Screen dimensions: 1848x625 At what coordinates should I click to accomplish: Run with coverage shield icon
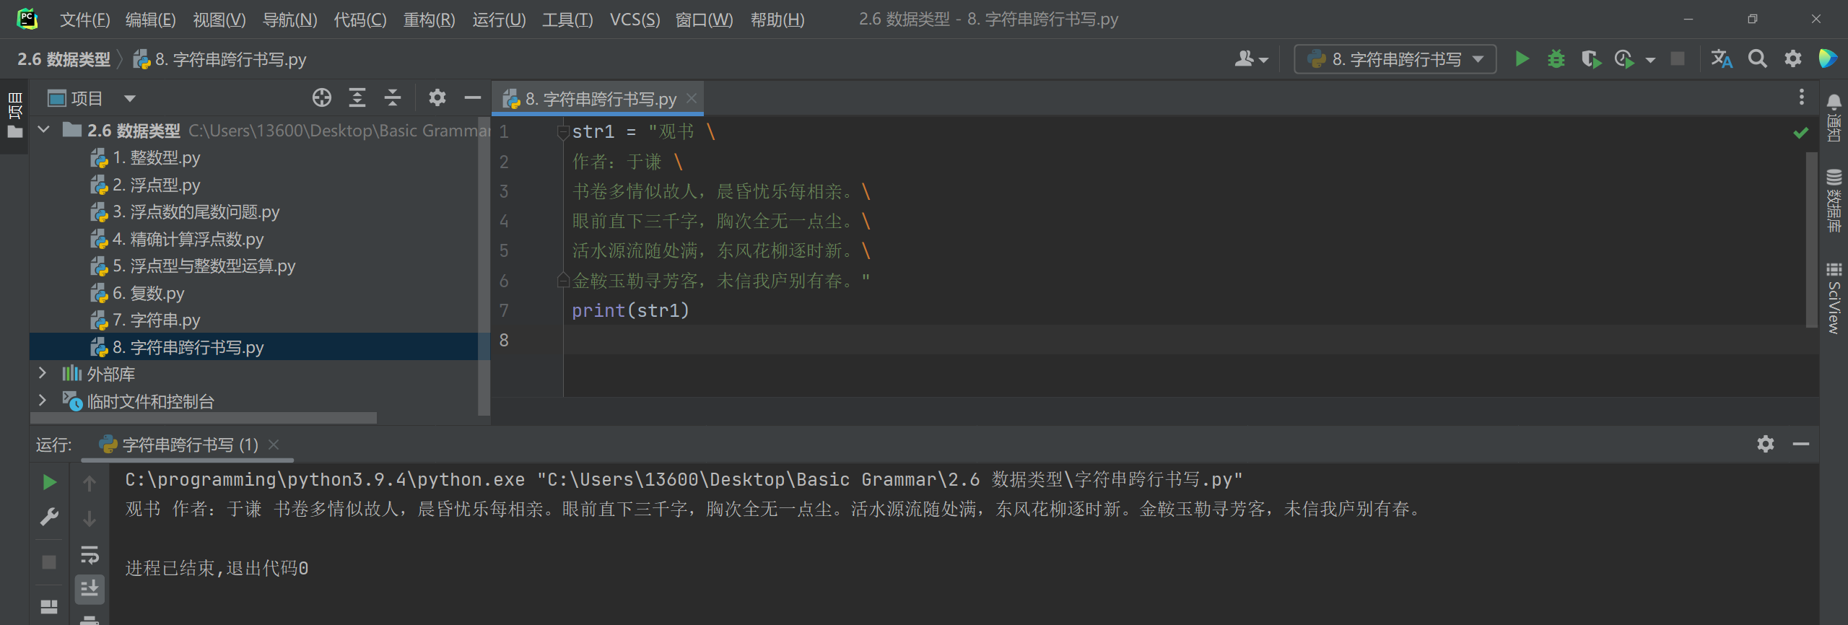(x=1590, y=59)
